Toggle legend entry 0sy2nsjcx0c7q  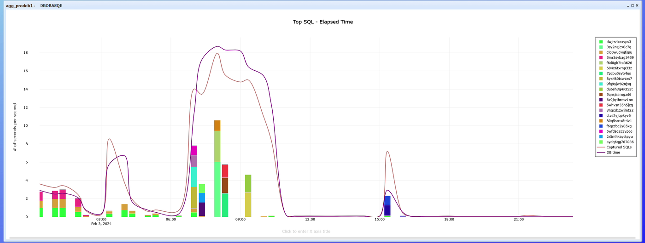616,47
